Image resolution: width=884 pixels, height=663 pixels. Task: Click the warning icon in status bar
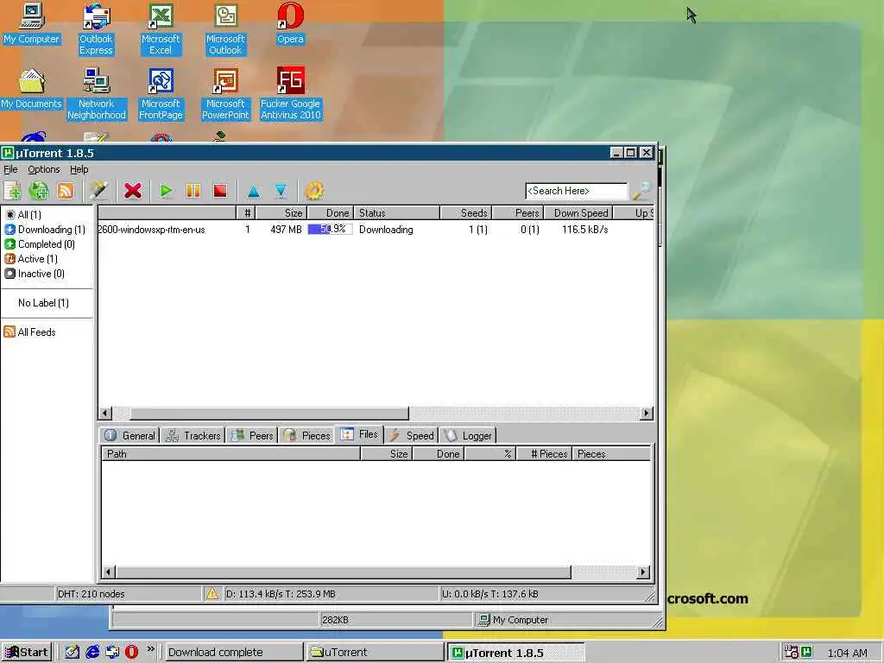tap(212, 593)
